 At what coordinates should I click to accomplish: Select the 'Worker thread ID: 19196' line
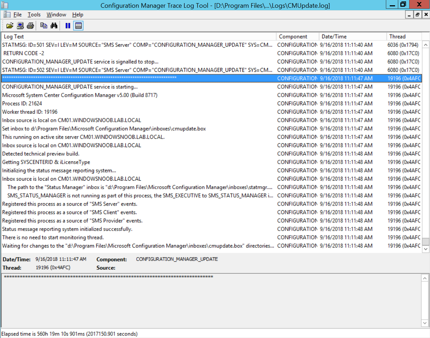point(211,112)
